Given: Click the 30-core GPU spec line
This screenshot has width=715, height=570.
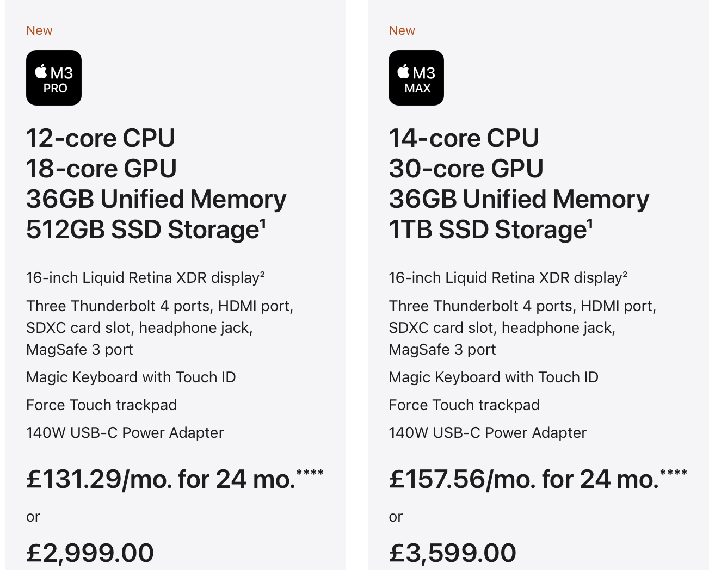Looking at the screenshot, I should 466,169.
